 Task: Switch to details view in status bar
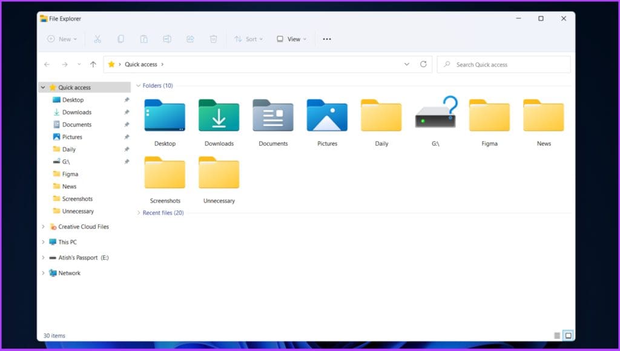point(556,335)
